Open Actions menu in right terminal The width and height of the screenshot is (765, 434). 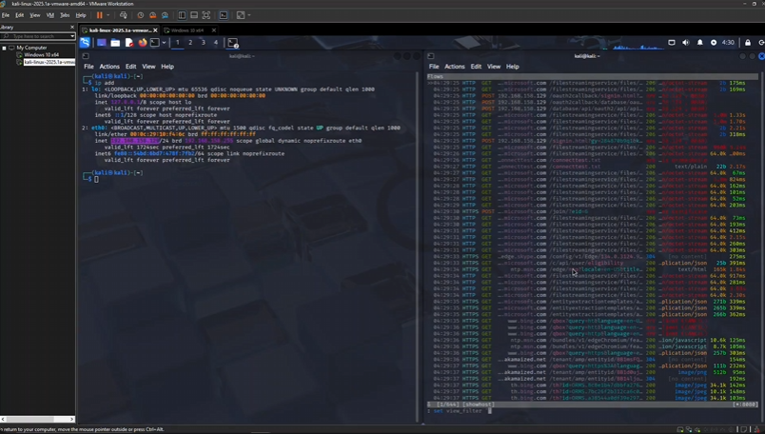click(455, 67)
